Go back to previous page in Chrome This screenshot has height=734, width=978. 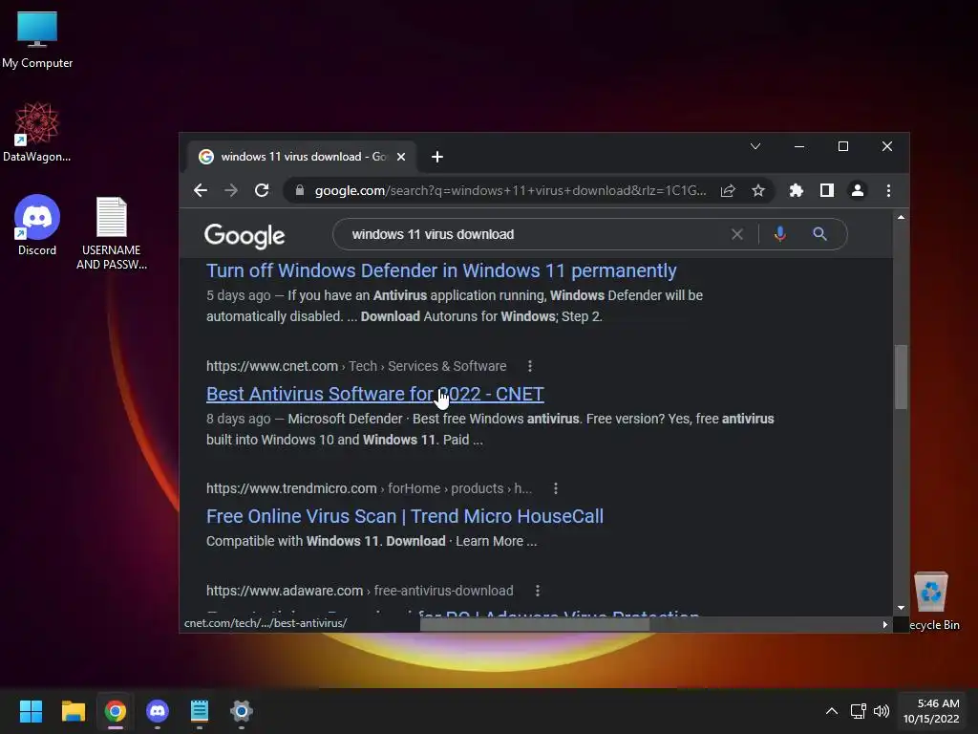point(201,190)
